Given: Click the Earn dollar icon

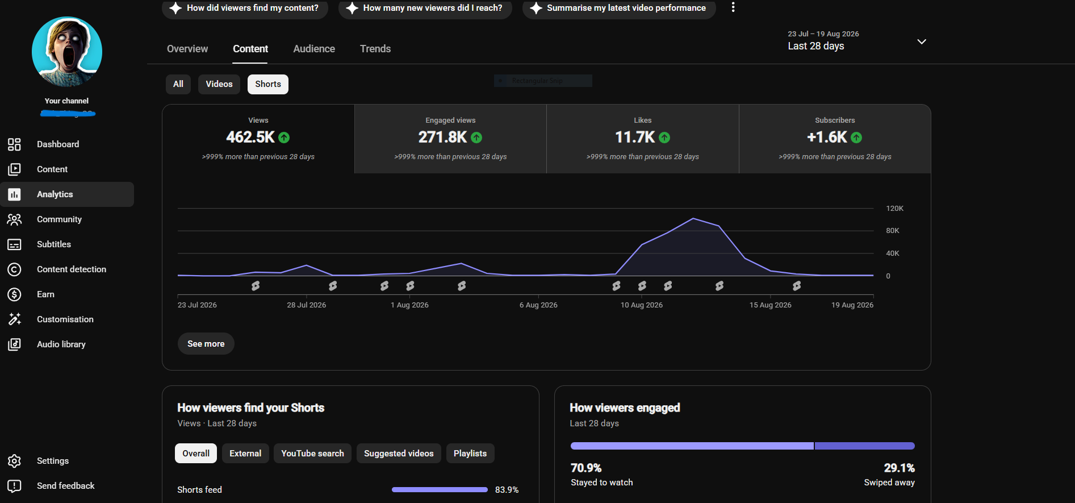Looking at the screenshot, I should (14, 294).
